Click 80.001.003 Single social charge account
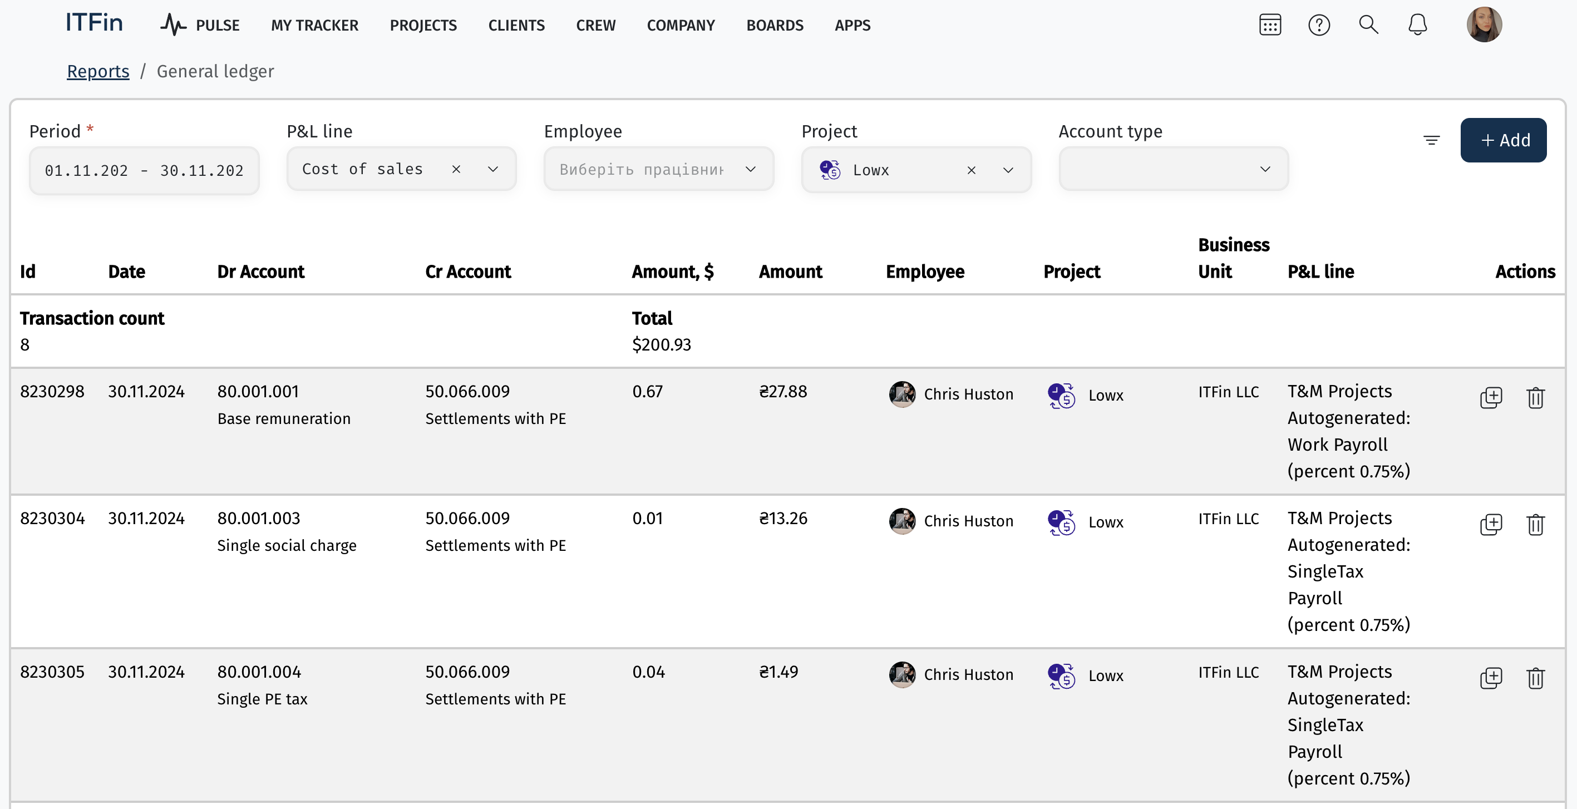Screen dimensions: 1577x809 [x=287, y=531]
